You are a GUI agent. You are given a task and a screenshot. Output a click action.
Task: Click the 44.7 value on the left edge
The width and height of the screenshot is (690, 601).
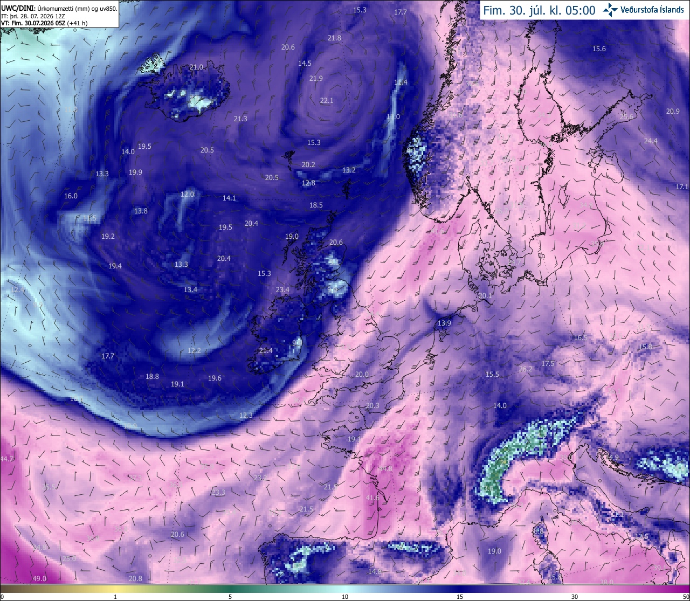(6, 459)
